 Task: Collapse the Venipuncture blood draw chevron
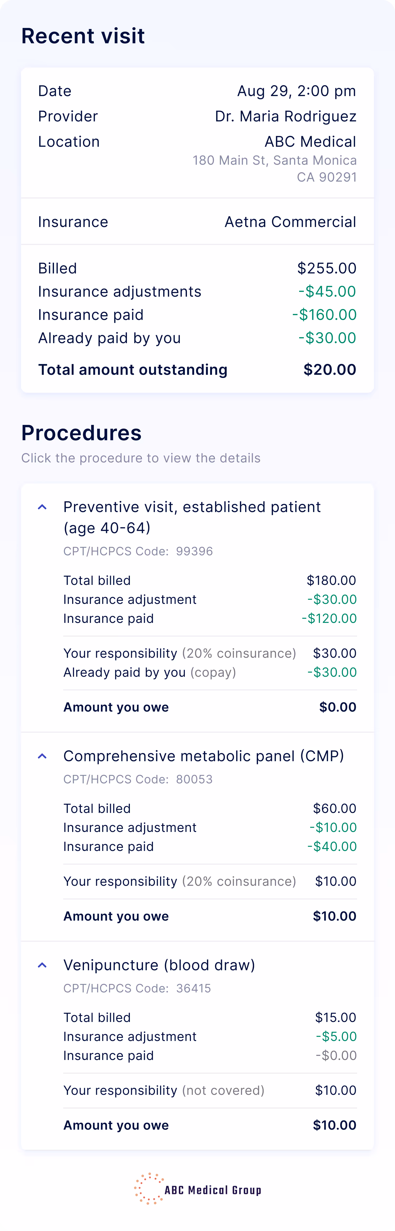pos(42,965)
